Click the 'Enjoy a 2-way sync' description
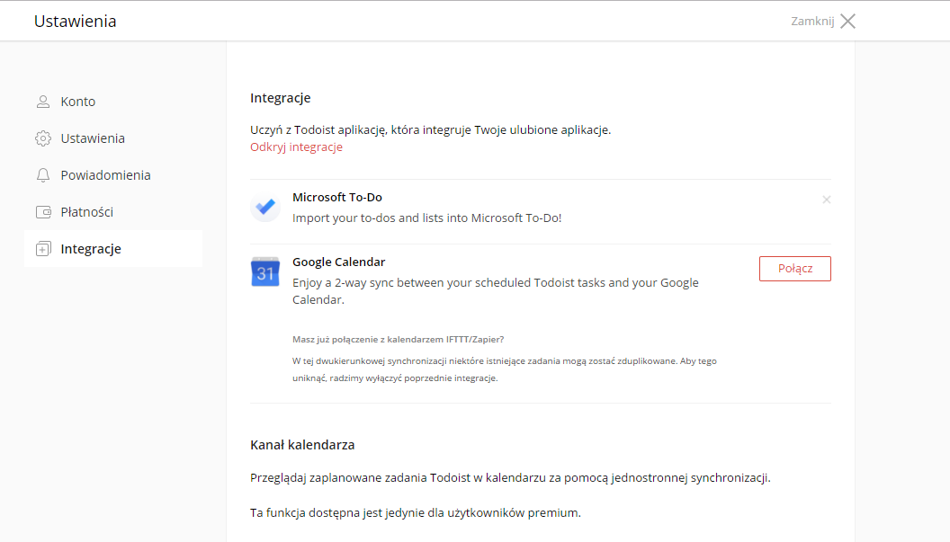The image size is (950, 542). [x=496, y=291]
